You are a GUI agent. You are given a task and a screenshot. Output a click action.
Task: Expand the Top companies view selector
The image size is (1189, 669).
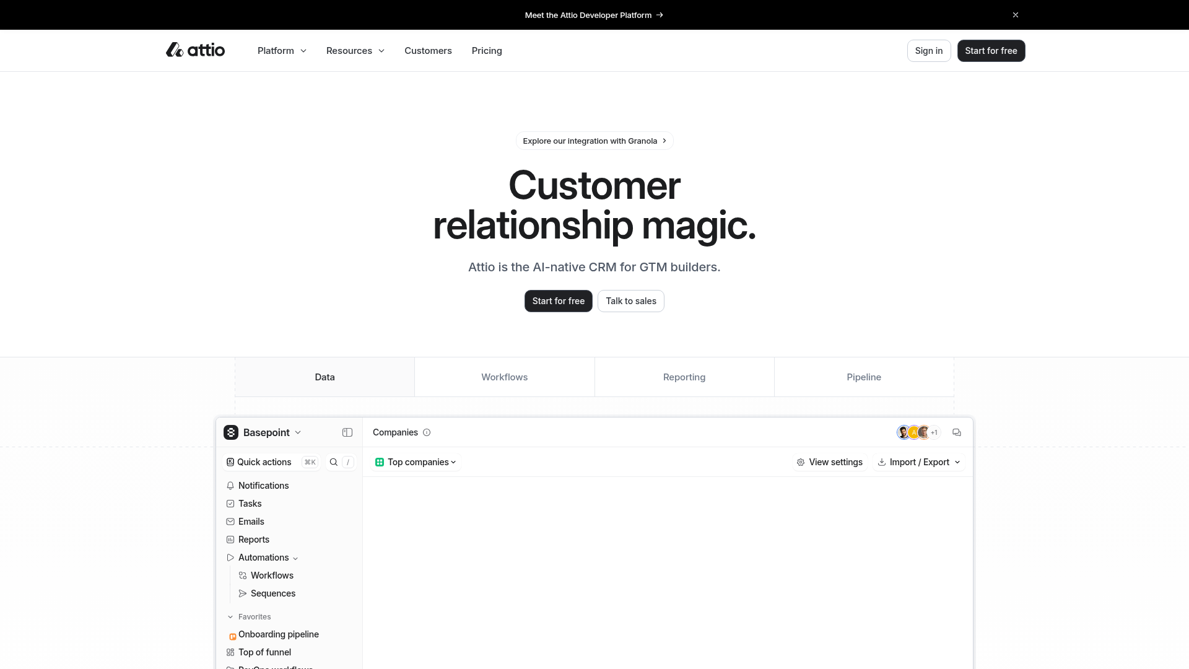pos(416,462)
